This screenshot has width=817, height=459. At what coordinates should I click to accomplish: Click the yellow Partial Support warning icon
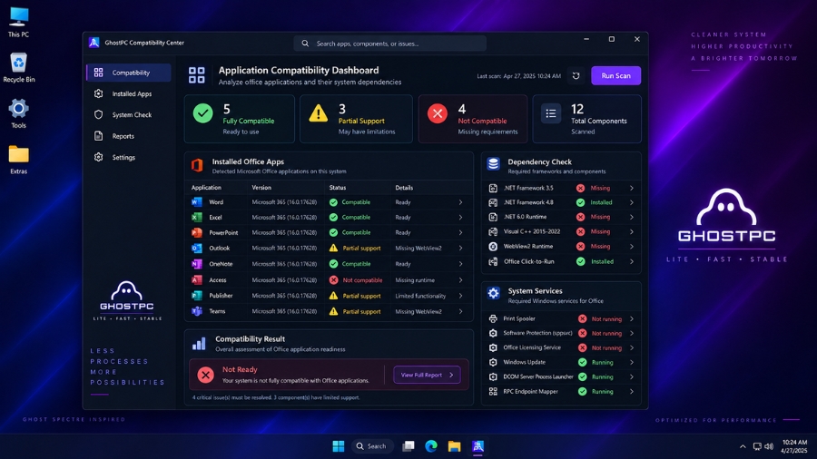click(319, 112)
